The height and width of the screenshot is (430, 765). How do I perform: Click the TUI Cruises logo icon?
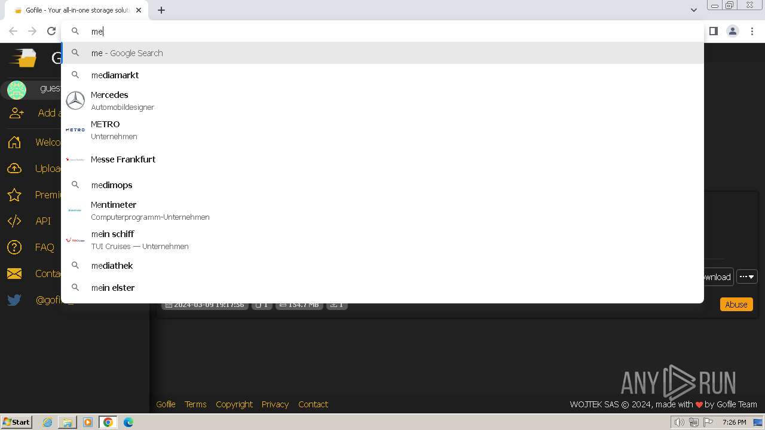75,239
